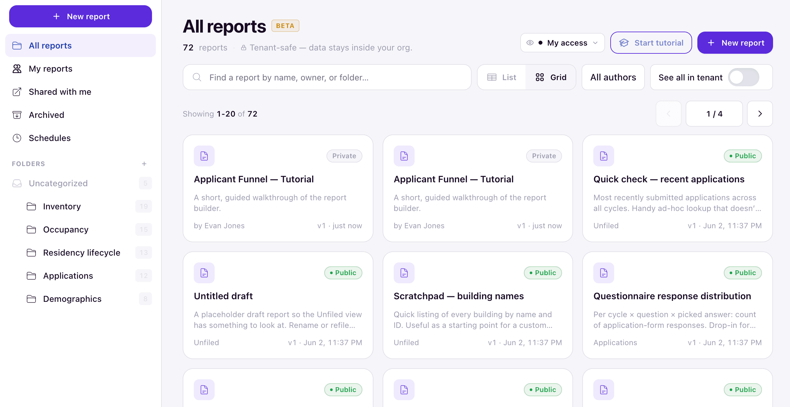Open the Untitled draft report title
This screenshot has width=790, height=407.
tap(223, 296)
